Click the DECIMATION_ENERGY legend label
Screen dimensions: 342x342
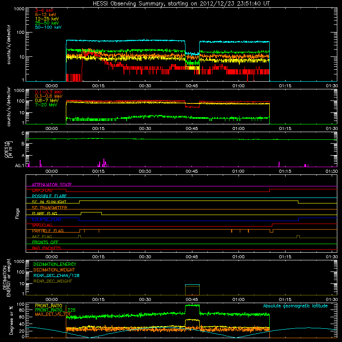55,264
